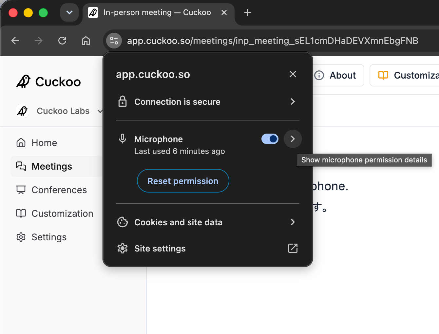Click the browser forward arrow

pyautogui.click(x=39, y=41)
